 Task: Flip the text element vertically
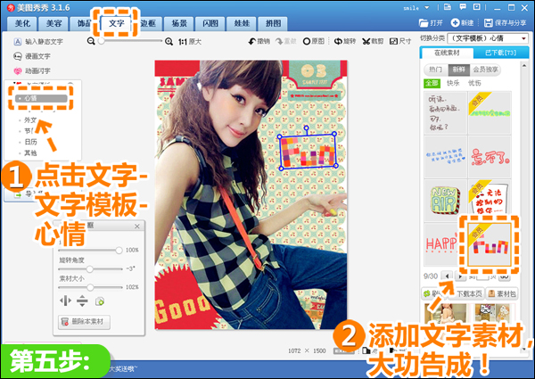coord(82,301)
